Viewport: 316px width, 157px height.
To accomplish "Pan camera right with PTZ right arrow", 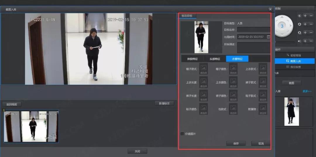I will pos(291,26).
